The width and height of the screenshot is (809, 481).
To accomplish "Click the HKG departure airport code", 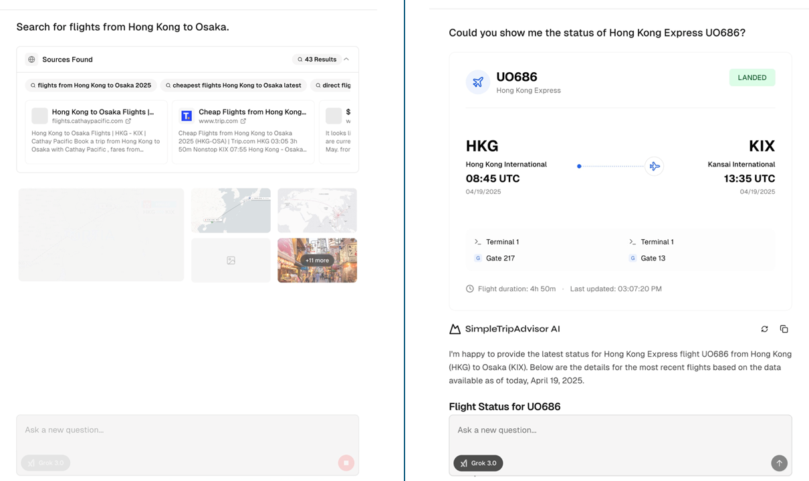I will click(x=482, y=146).
